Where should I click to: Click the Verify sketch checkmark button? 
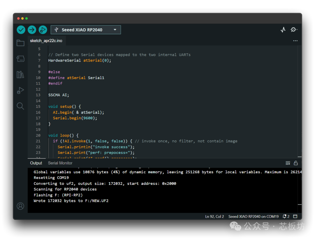(x=21, y=30)
